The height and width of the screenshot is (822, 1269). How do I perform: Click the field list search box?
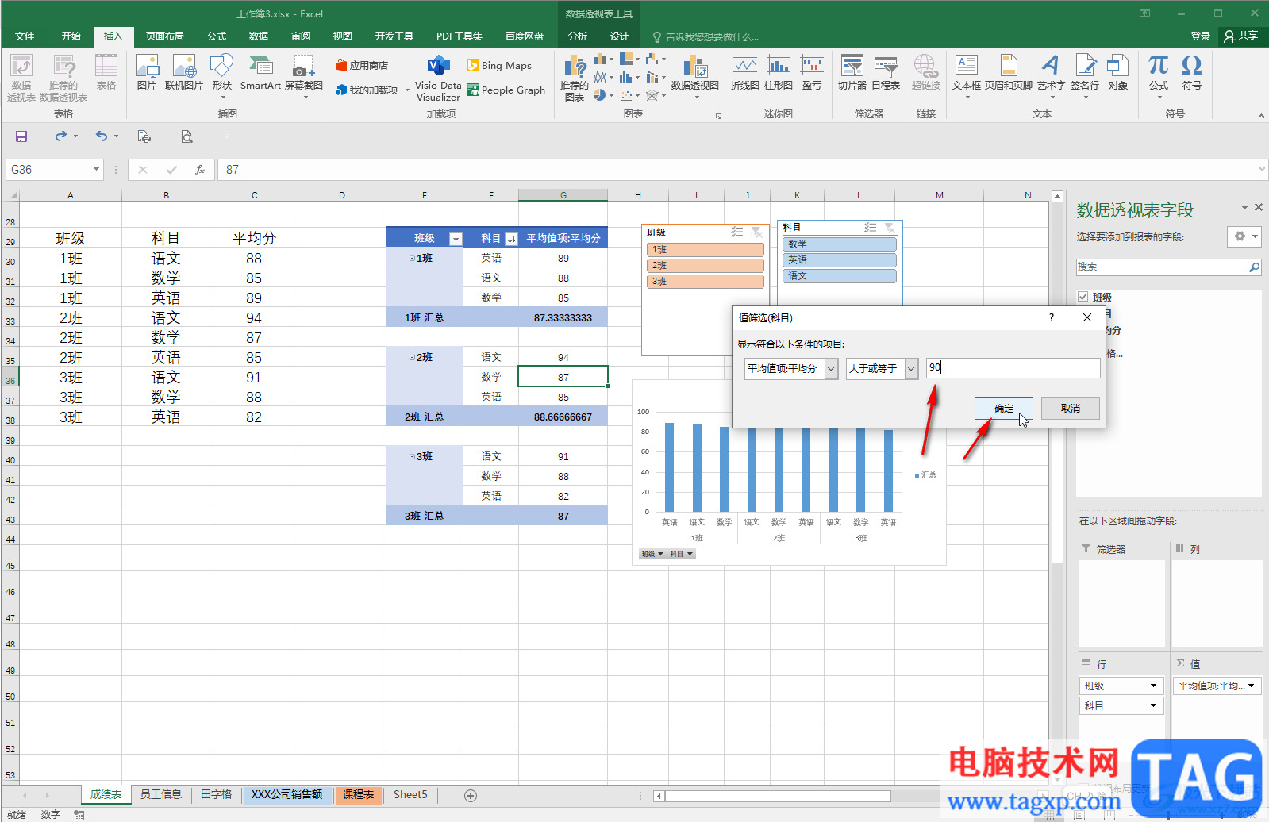coord(1168,267)
